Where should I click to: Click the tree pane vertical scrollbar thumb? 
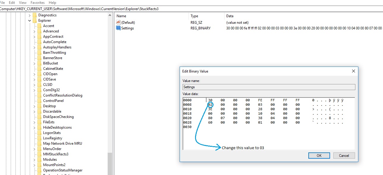tap(110, 163)
